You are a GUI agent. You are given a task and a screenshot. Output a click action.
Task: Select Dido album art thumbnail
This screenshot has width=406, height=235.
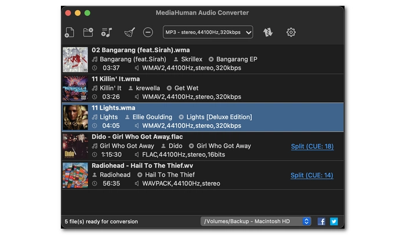tap(75, 146)
